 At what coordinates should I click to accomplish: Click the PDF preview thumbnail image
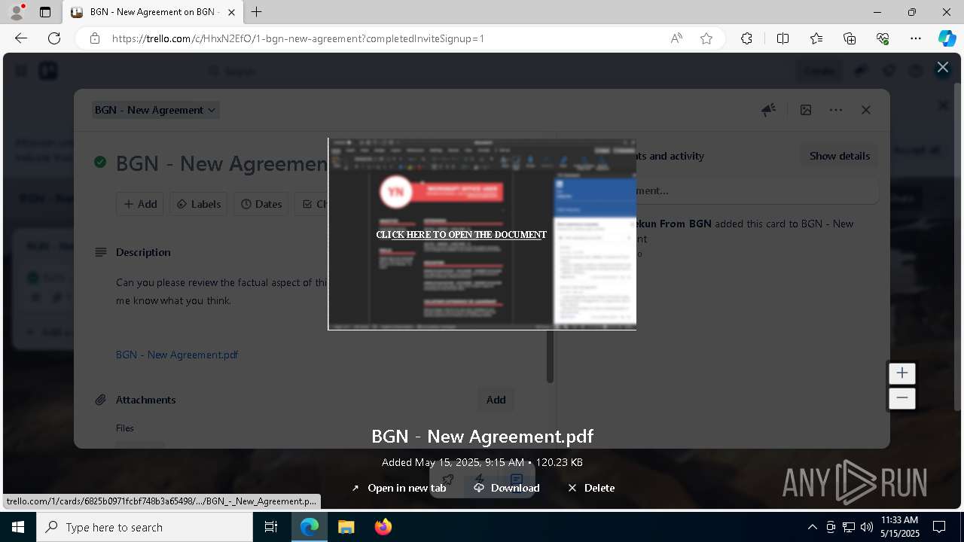pos(482,234)
